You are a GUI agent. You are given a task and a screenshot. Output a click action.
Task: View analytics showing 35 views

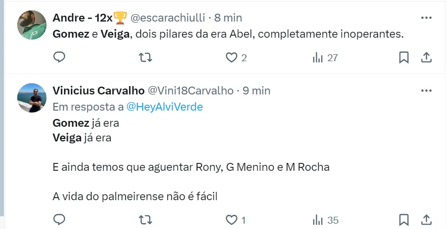[325, 220]
